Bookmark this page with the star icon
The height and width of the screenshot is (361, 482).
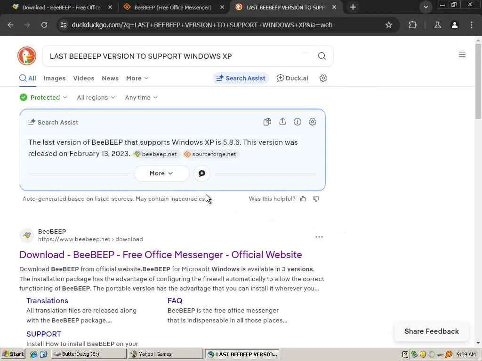[x=388, y=25]
